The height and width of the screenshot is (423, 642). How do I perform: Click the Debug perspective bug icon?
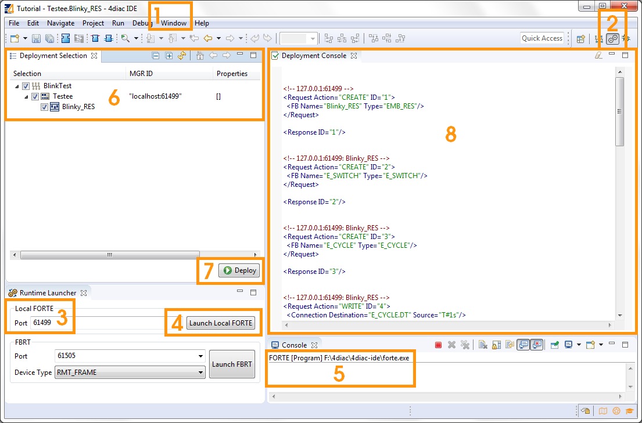(626, 39)
